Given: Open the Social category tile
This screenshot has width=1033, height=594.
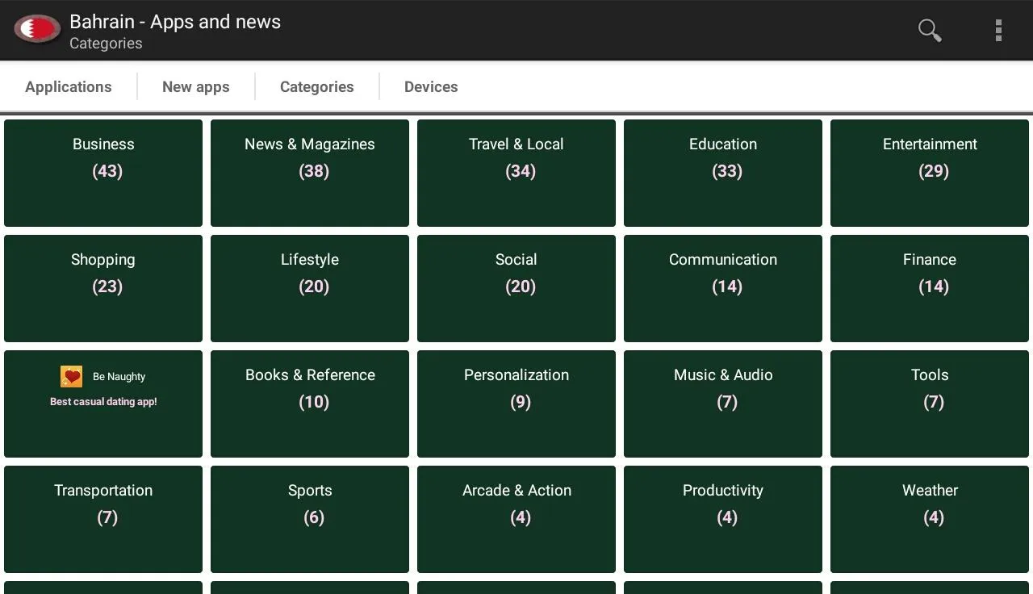Looking at the screenshot, I should click(516, 289).
